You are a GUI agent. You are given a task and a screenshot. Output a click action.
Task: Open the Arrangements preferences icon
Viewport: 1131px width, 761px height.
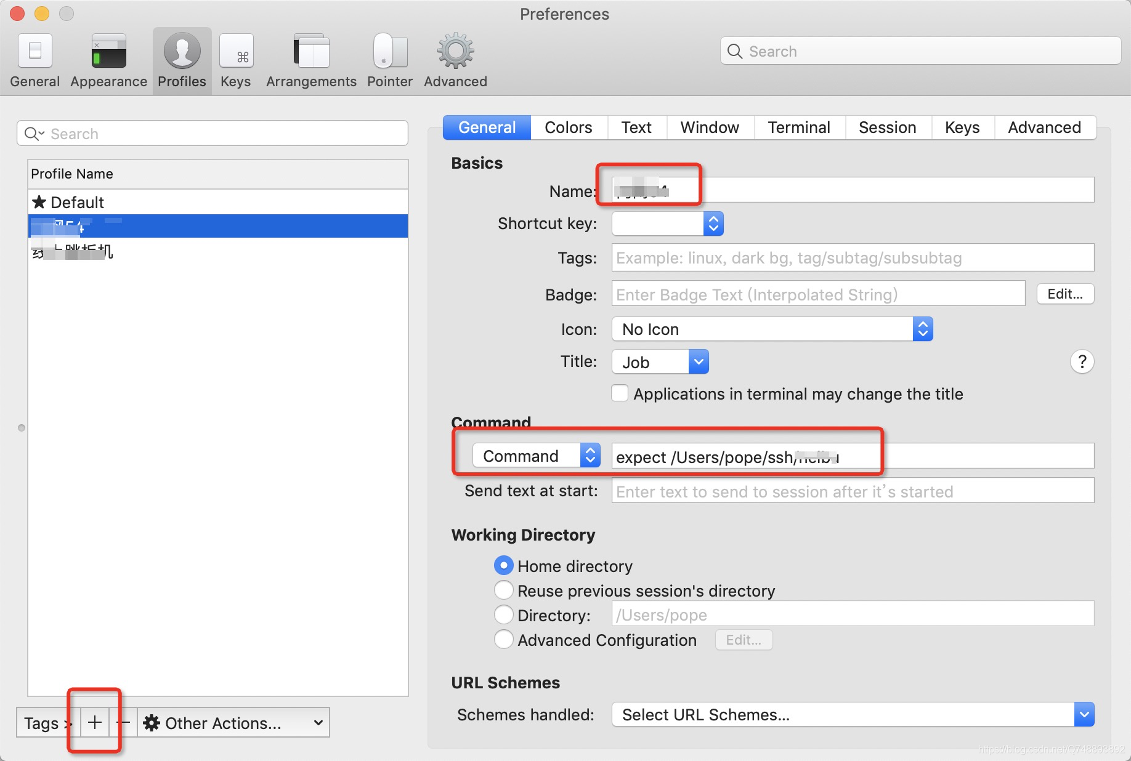[311, 60]
